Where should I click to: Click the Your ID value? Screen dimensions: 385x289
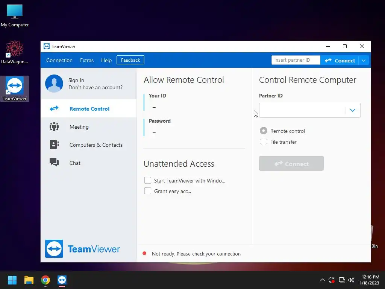[x=154, y=107]
